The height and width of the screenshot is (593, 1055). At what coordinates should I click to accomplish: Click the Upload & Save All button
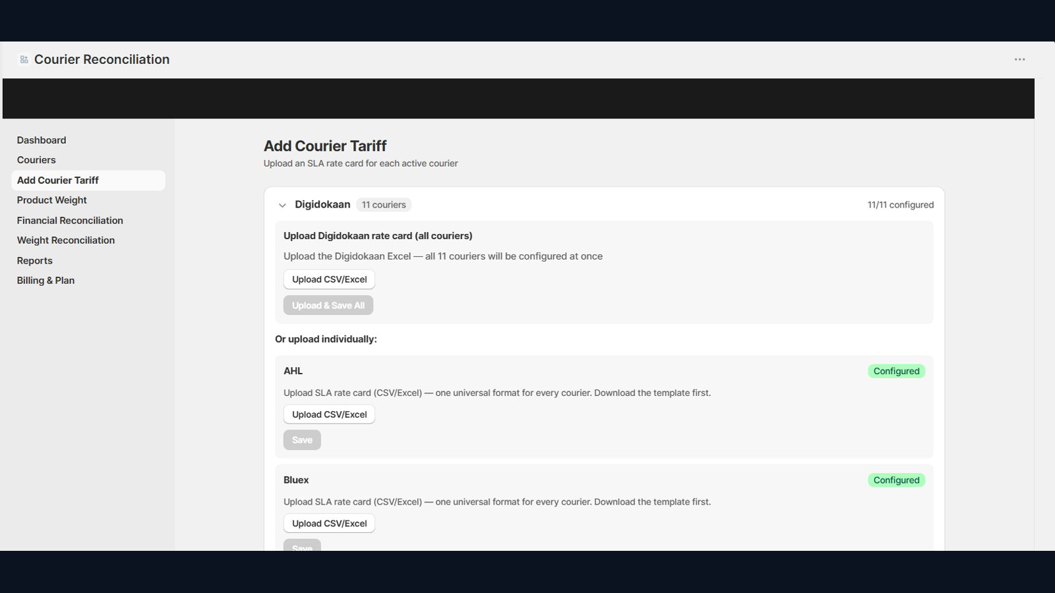(328, 305)
